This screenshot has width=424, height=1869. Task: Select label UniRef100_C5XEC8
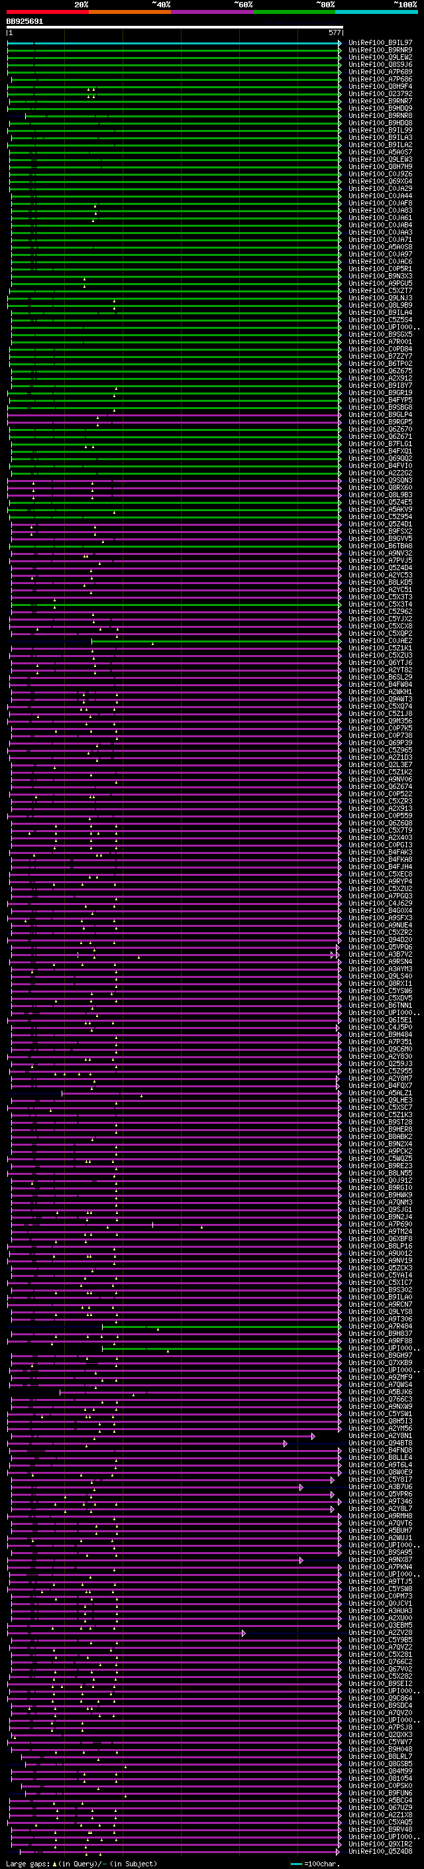pyautogui.click(x=380, y=874)
